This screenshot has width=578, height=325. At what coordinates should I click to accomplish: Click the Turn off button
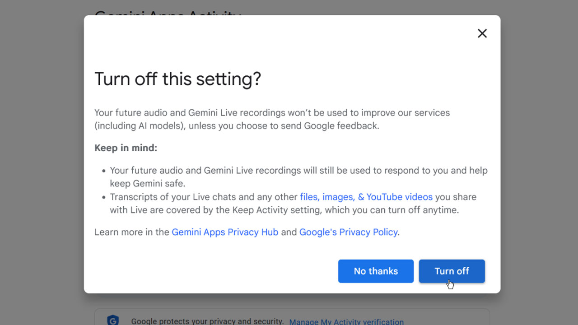coord(452,271)
